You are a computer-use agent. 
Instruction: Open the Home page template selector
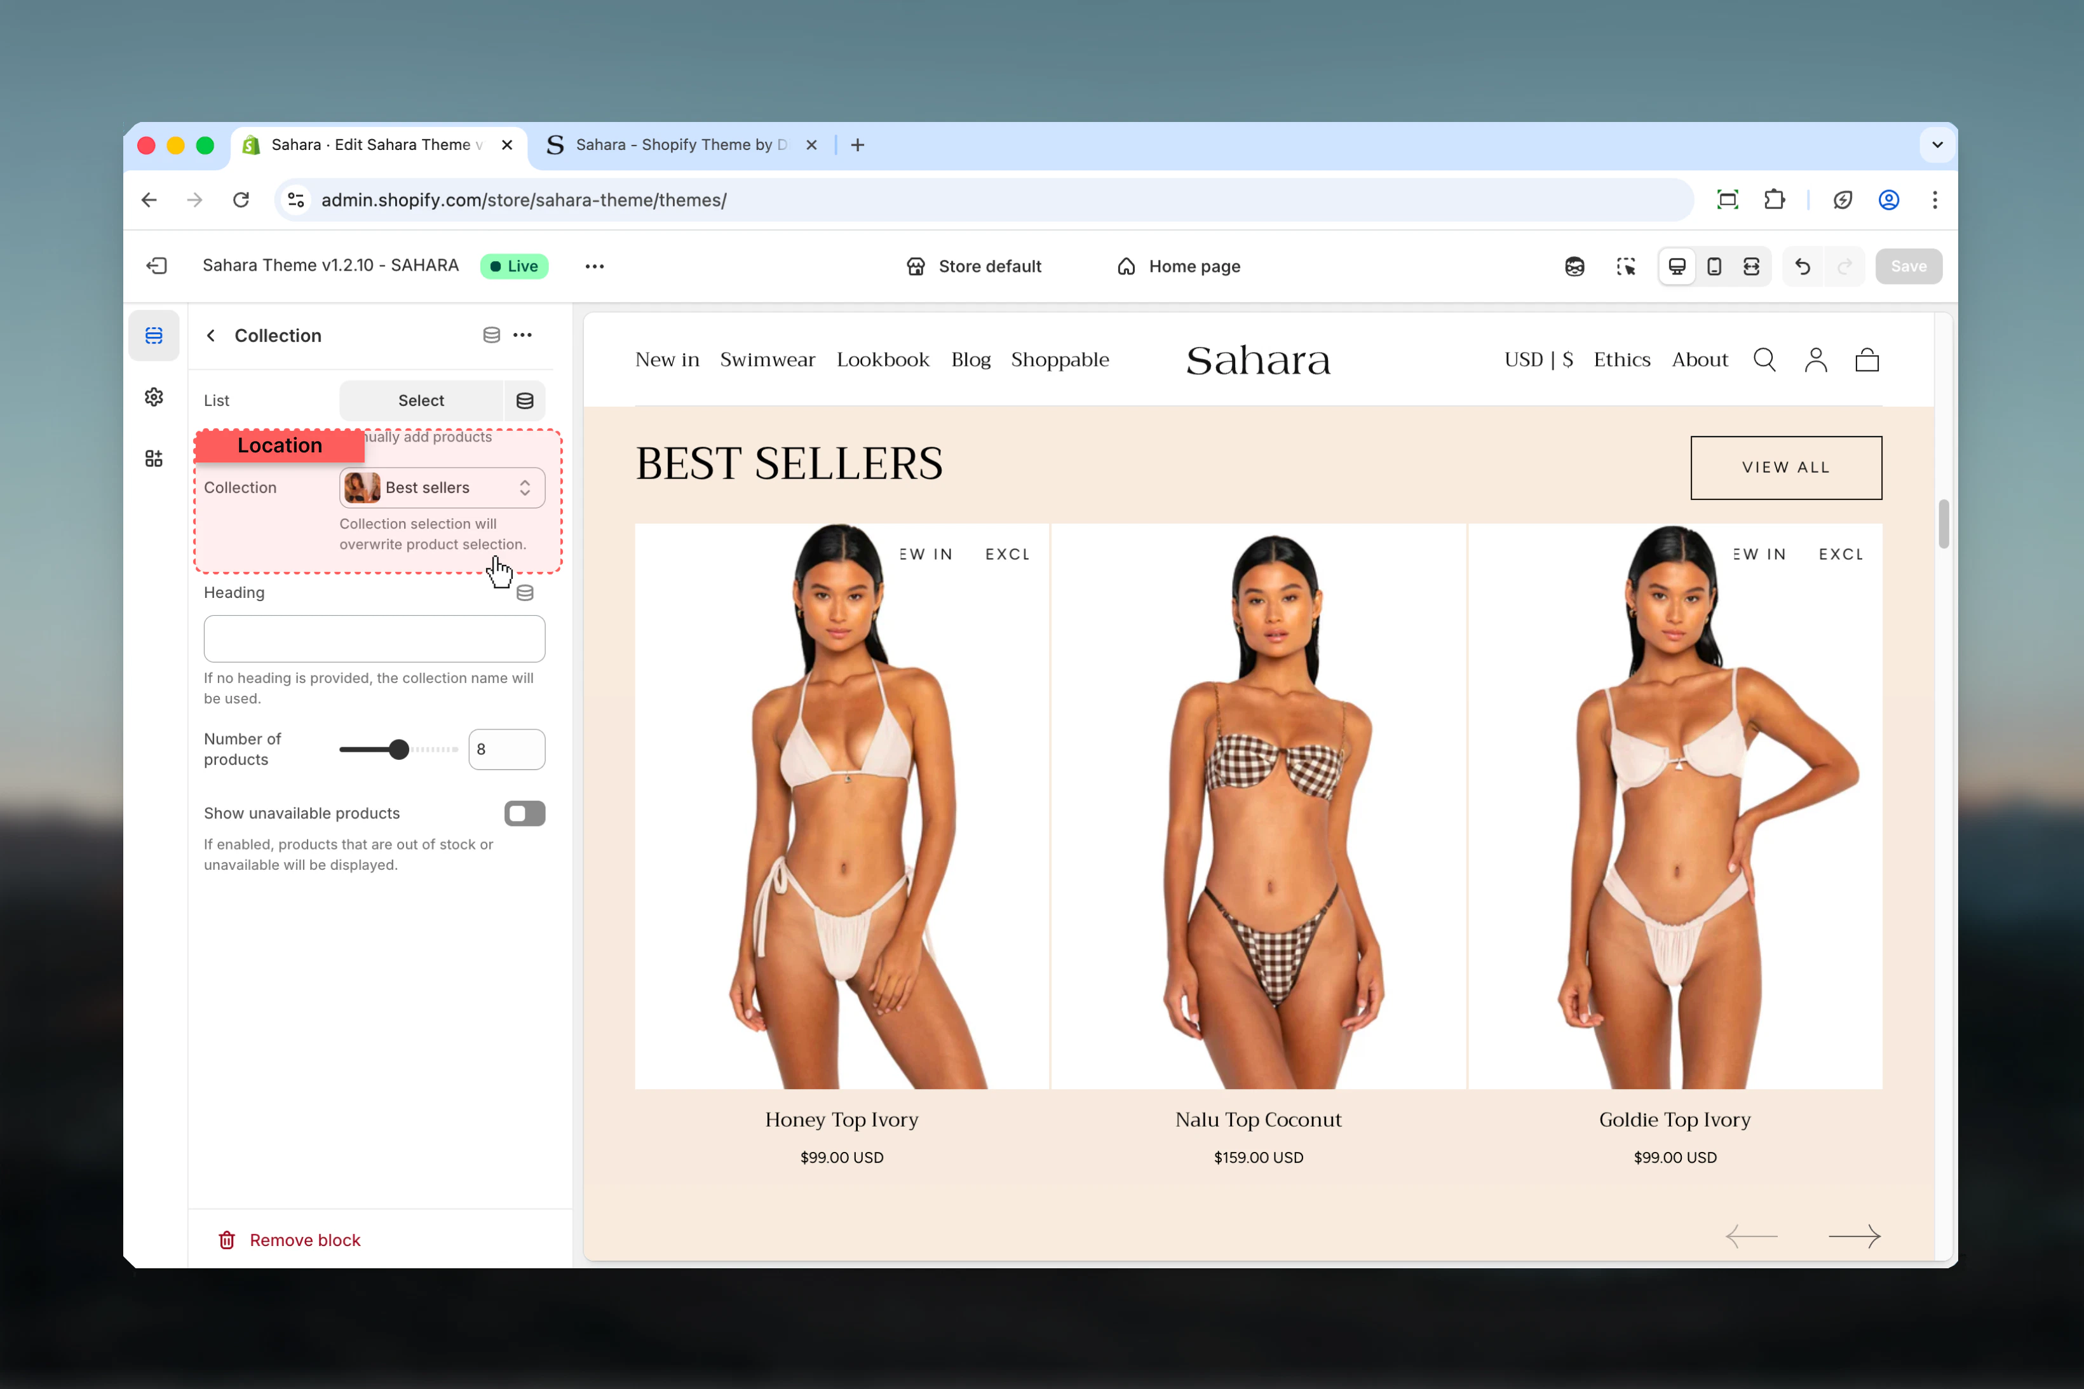[1179, 267]
